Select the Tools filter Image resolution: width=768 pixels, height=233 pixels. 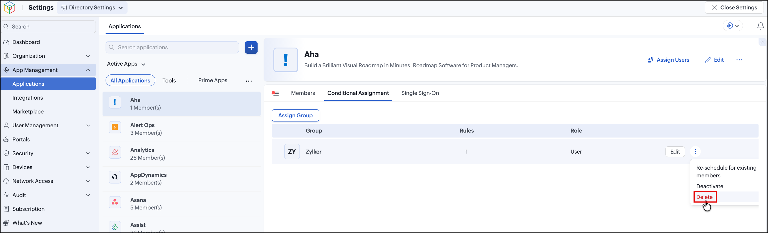pyautogui.click(x=169, y=81)
